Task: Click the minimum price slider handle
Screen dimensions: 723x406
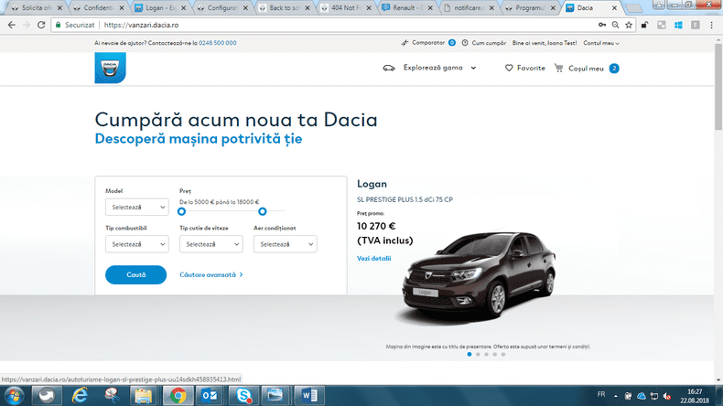Action: pos(182,211)
